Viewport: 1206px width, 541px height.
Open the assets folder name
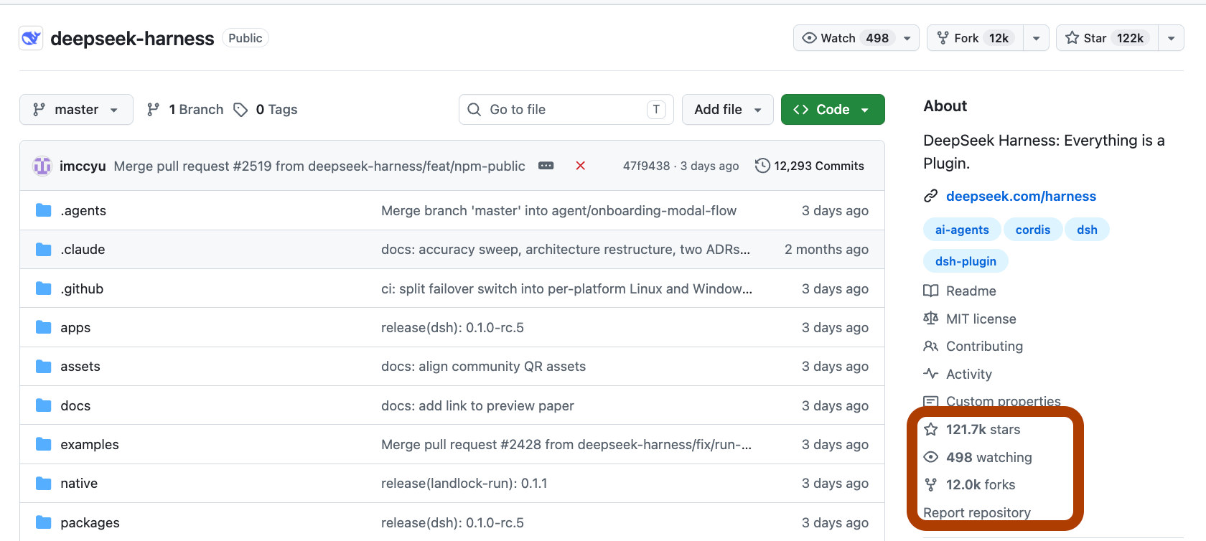pyautogui.click(x=80, y=366)
